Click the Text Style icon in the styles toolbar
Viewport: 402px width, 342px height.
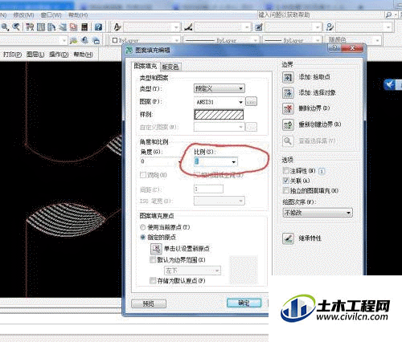click(117, 26)
